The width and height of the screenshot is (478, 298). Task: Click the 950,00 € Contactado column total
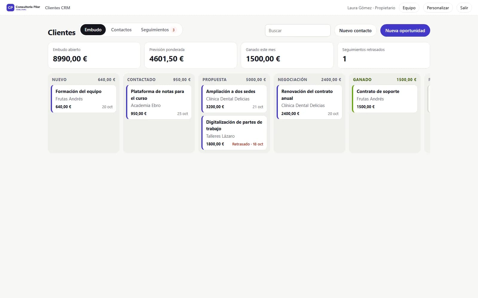click(x=182, y=80)
